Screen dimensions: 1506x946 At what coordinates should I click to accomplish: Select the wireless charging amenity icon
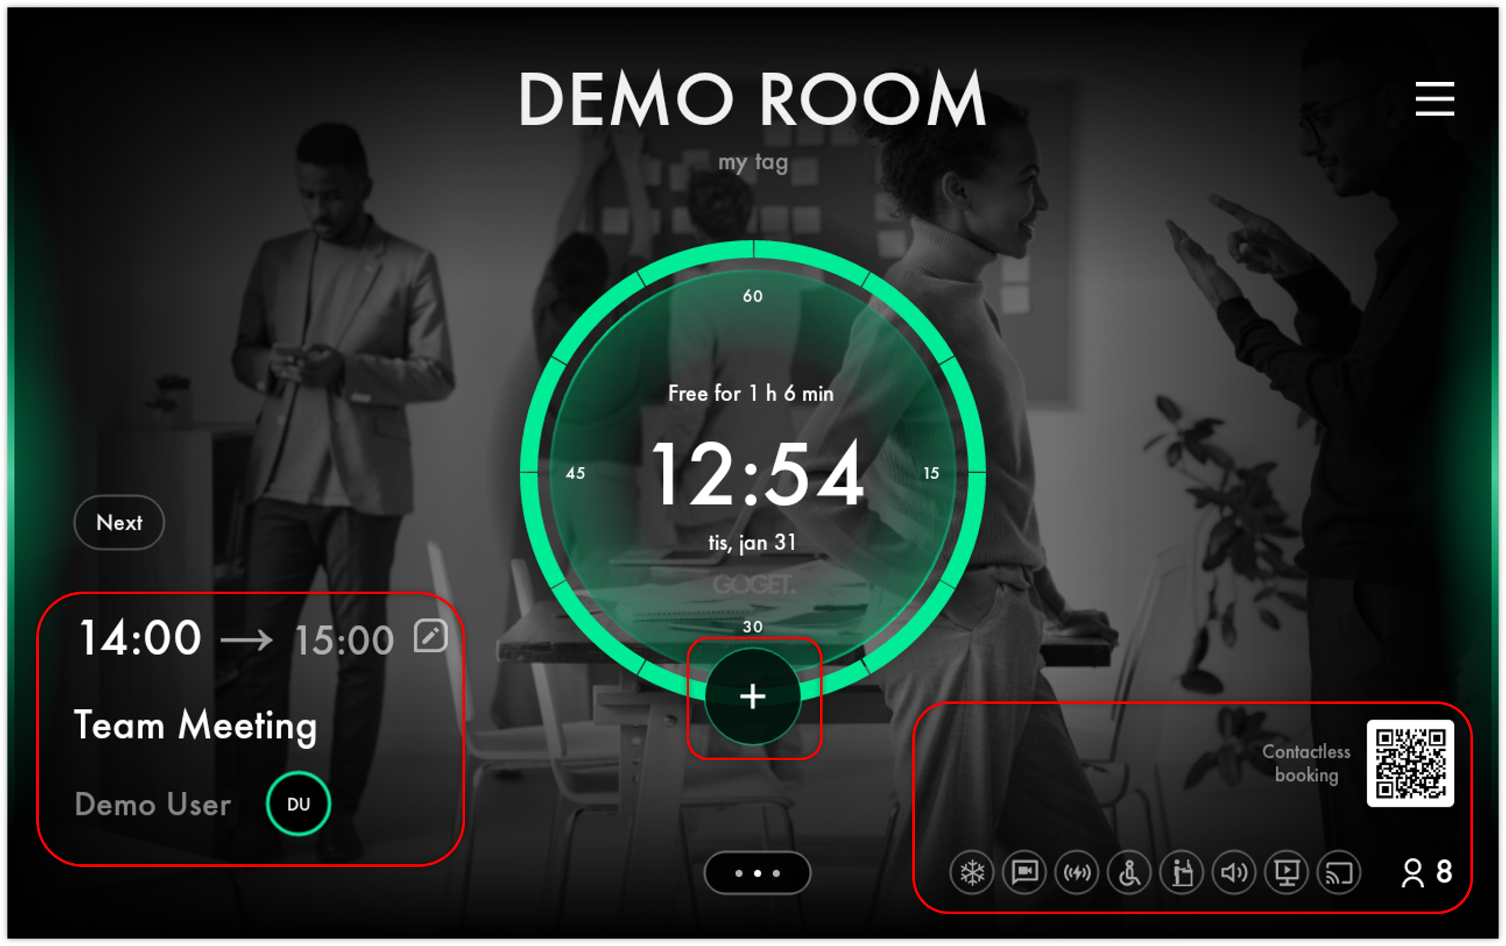pos(1077,872)
